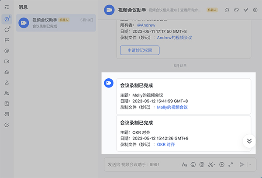
Task: Open the dropdown arrow next to the send button
Action: (250, 165)
